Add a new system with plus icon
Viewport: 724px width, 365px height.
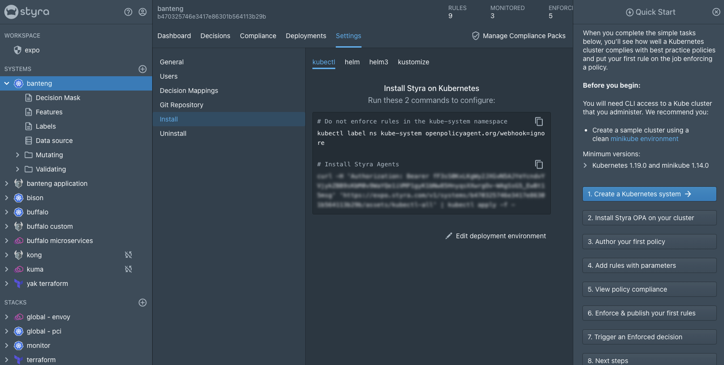143,69
